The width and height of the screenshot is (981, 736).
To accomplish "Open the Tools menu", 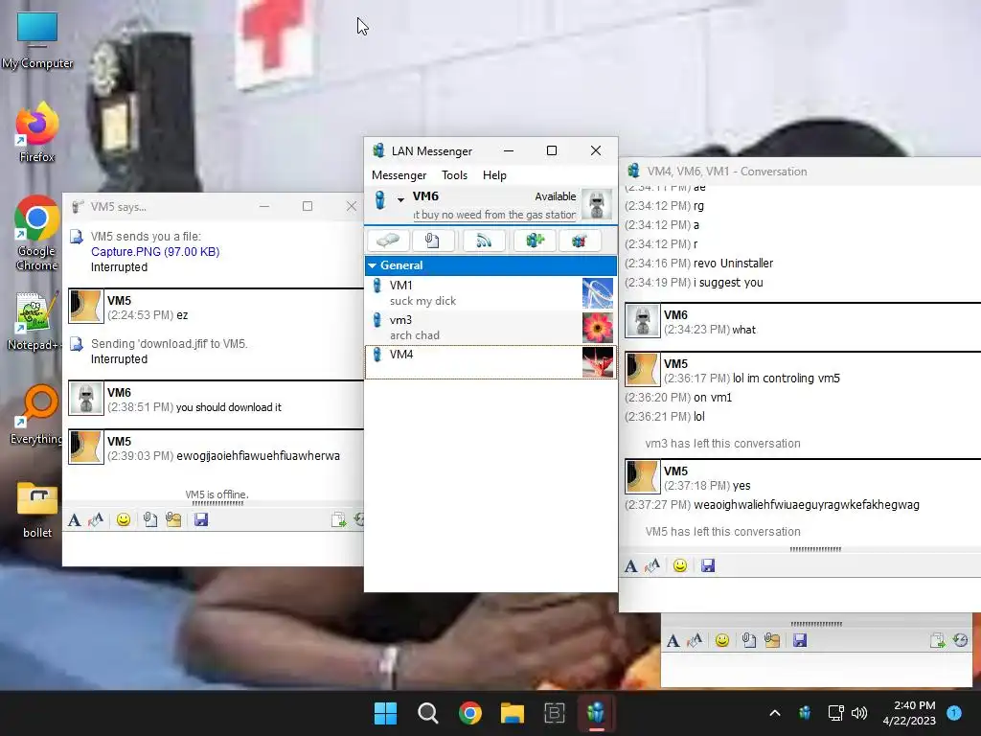I will pyautogui.click(x=454, y=175).
